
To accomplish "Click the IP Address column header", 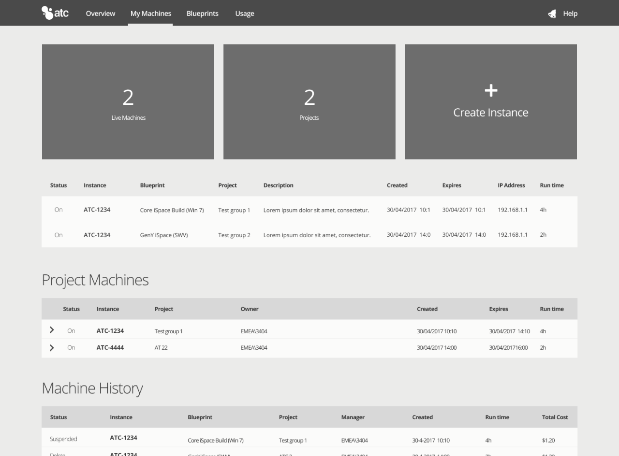I will pos(511,185).
